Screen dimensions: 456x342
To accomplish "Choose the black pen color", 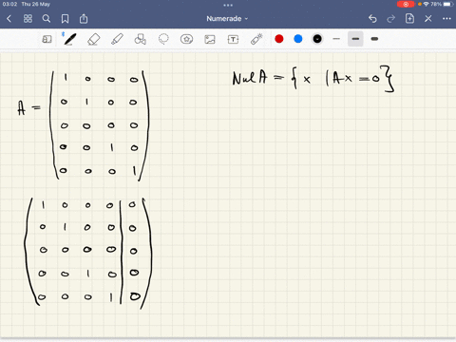I will (x=317, y=39).
